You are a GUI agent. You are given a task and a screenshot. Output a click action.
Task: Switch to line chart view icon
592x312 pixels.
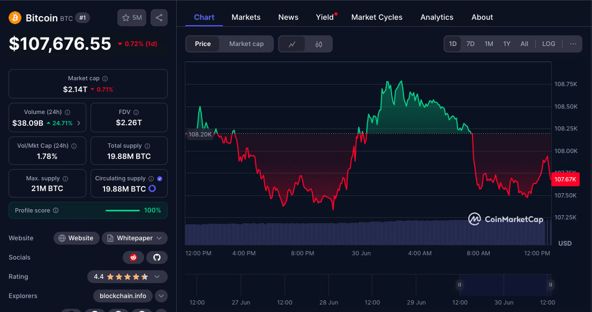pyautogui.click(x=292, y=44)
